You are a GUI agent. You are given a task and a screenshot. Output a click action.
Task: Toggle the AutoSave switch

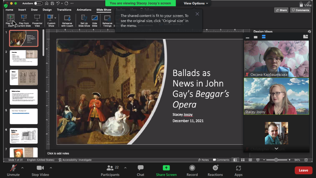click(38, 3)
